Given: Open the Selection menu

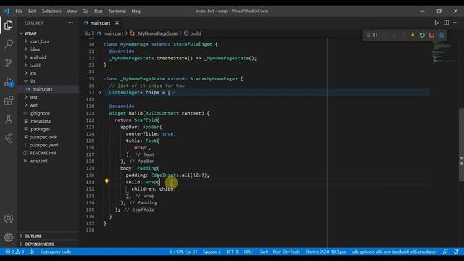Looking at the screenshot, I should (51, 11).
